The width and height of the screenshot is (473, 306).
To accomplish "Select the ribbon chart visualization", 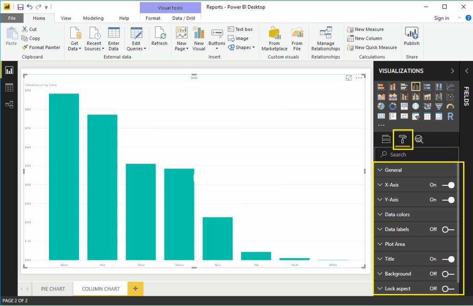I will click(427, 97).
